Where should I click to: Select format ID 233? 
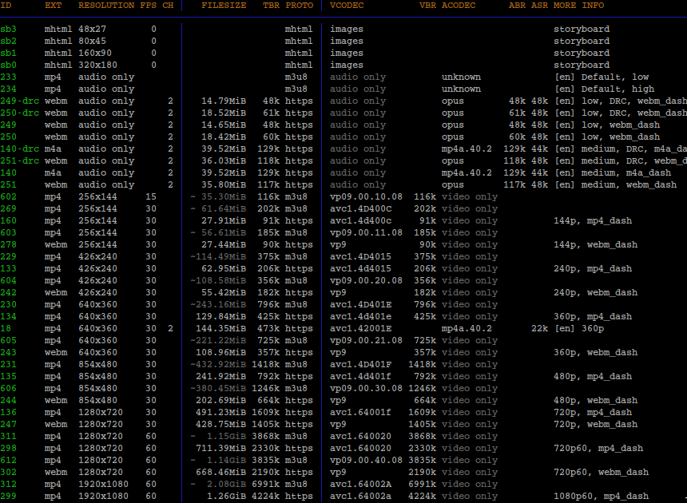(8, 77)
